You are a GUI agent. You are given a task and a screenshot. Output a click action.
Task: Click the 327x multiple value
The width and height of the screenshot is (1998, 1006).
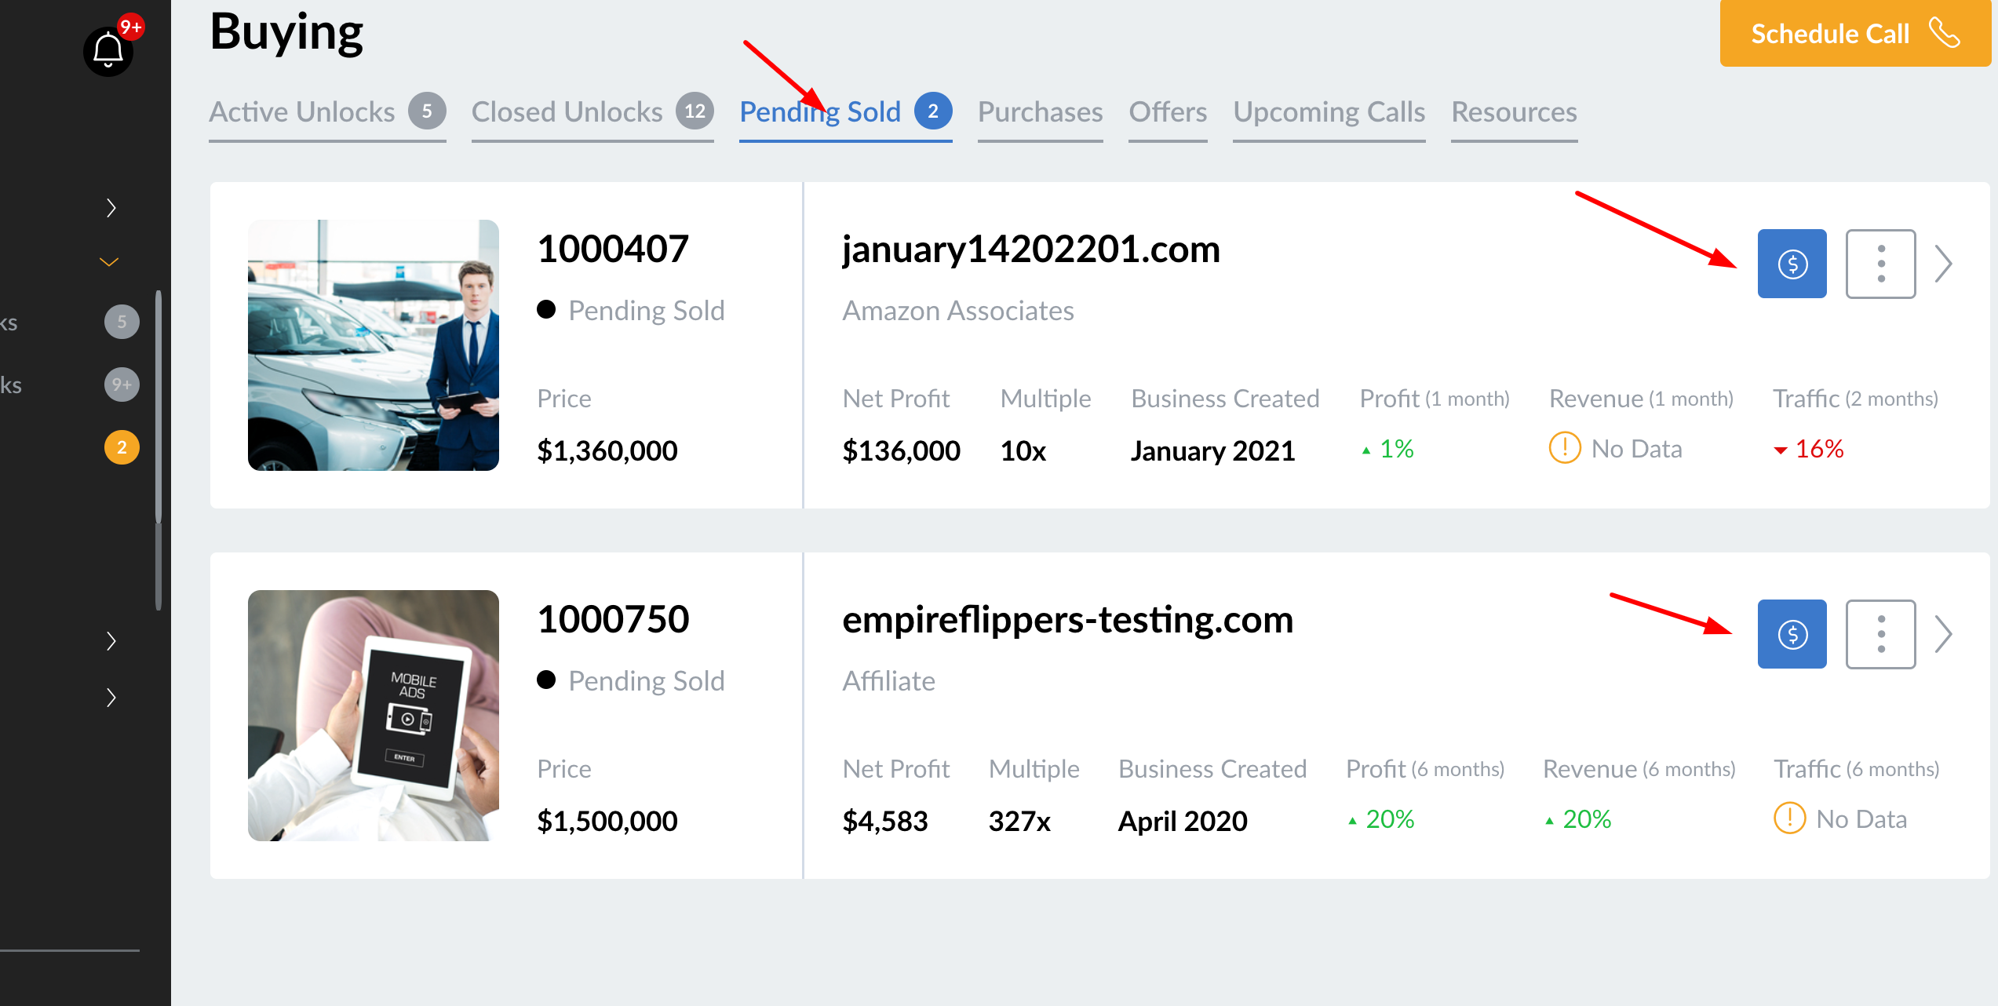(1019, 821)
